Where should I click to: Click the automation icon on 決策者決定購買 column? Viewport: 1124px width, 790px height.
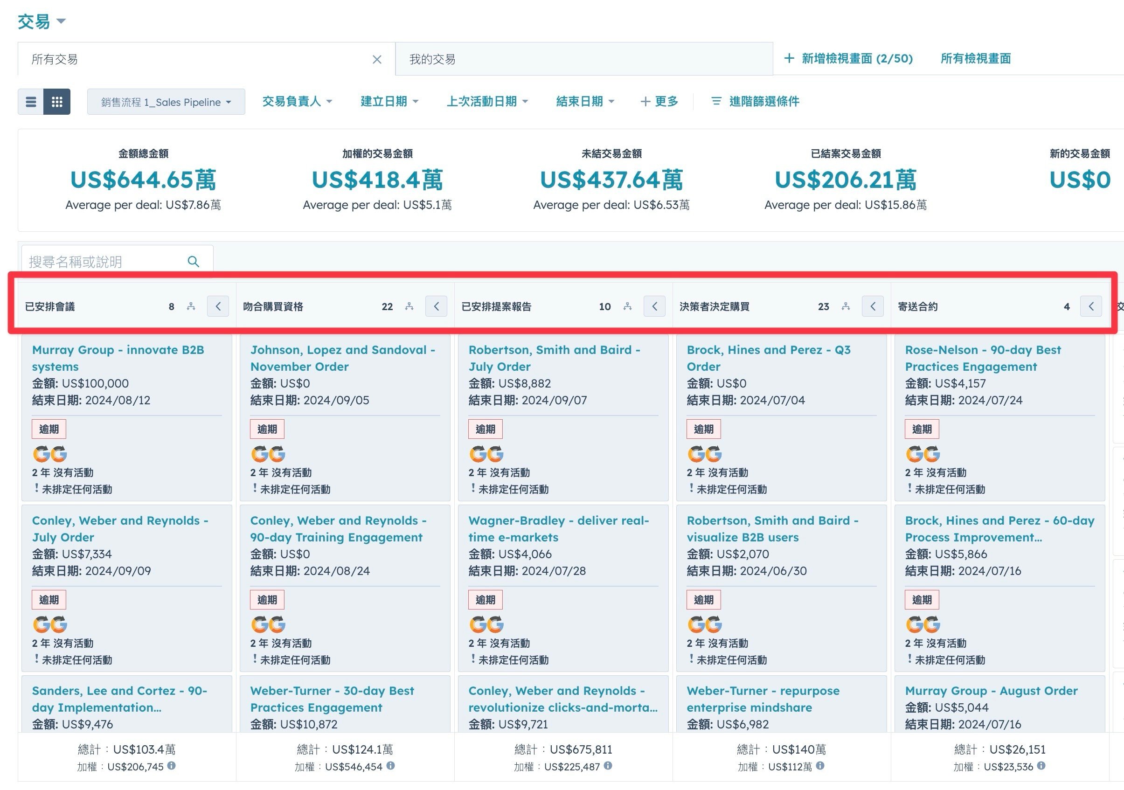point(846,306)
